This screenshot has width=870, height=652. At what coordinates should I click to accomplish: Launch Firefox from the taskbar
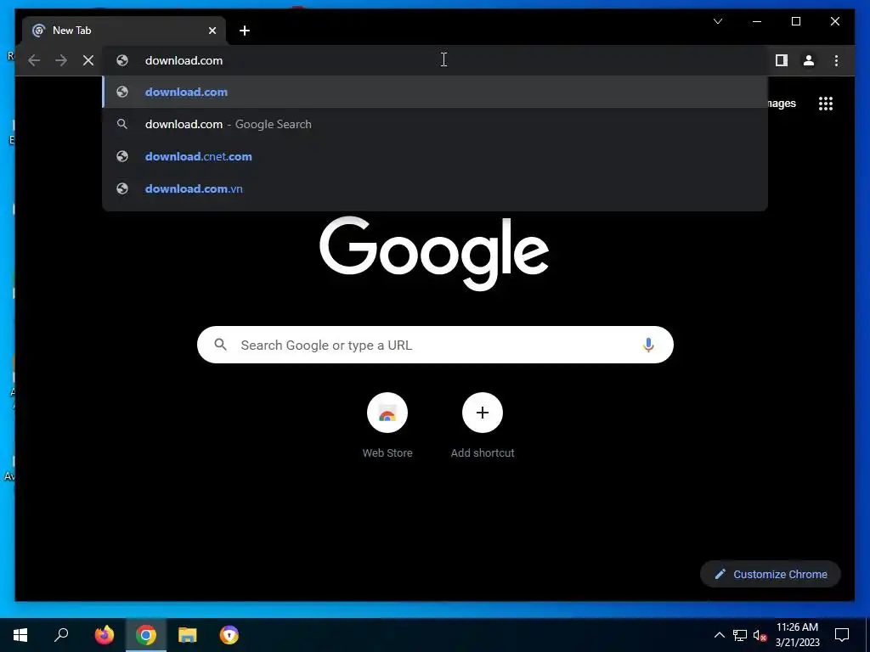(x=105, y=635)
